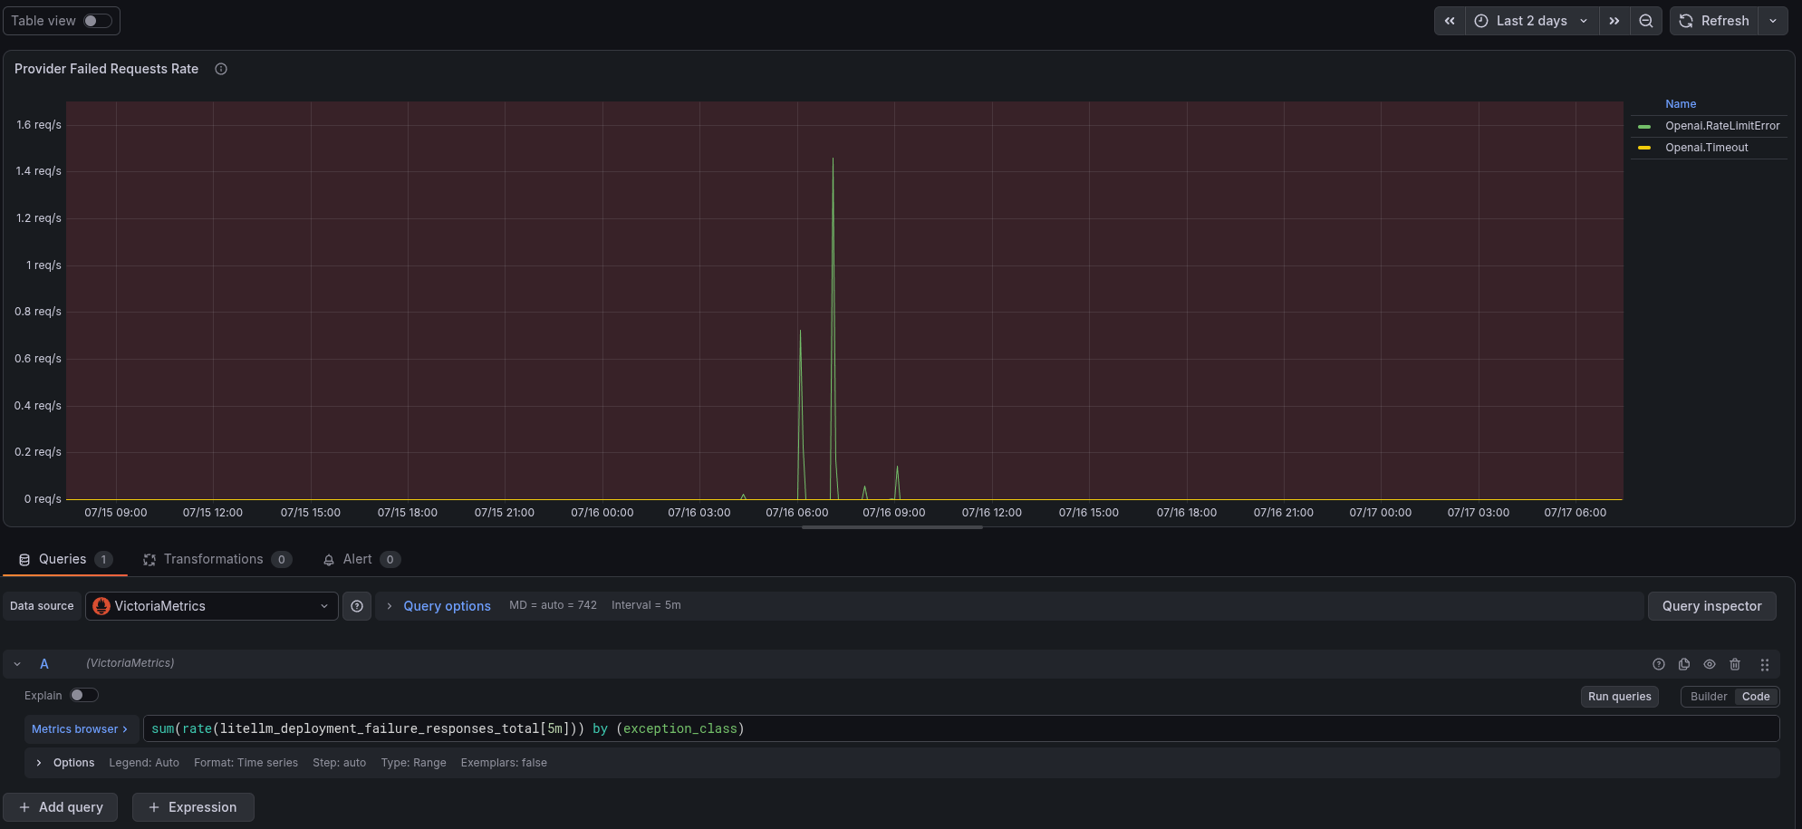Click the plus icon on Add query button
The image size is (1802, 829).
pyautogui.click(x=24, y=807)
